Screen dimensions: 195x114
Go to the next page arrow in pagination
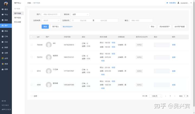tap(175, 96)
